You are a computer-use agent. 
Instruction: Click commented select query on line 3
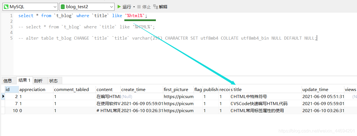point(87,27)
